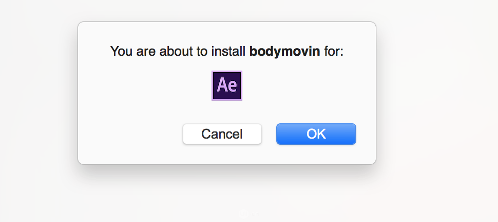Image resolution: width=498 pixels, height=222 pixels.
Task: Click the Adobe After Effects target icon
Action: point(227,85)
